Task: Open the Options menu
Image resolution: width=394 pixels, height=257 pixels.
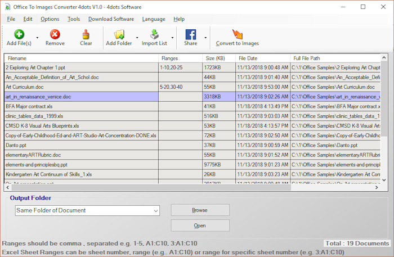Action: [x=50, y=19]
